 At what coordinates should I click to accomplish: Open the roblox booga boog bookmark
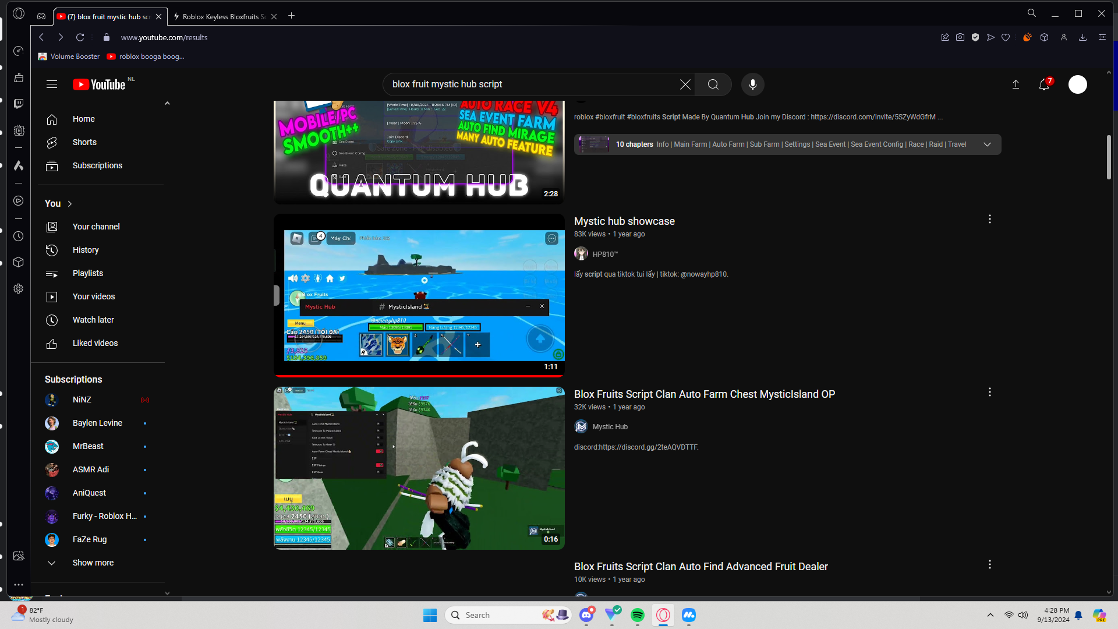tap(146, 56)
